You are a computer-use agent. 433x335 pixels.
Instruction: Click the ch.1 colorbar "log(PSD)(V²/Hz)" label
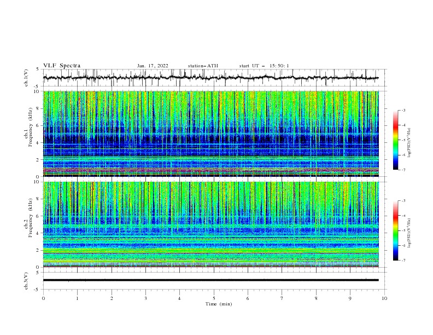(409, 143)
